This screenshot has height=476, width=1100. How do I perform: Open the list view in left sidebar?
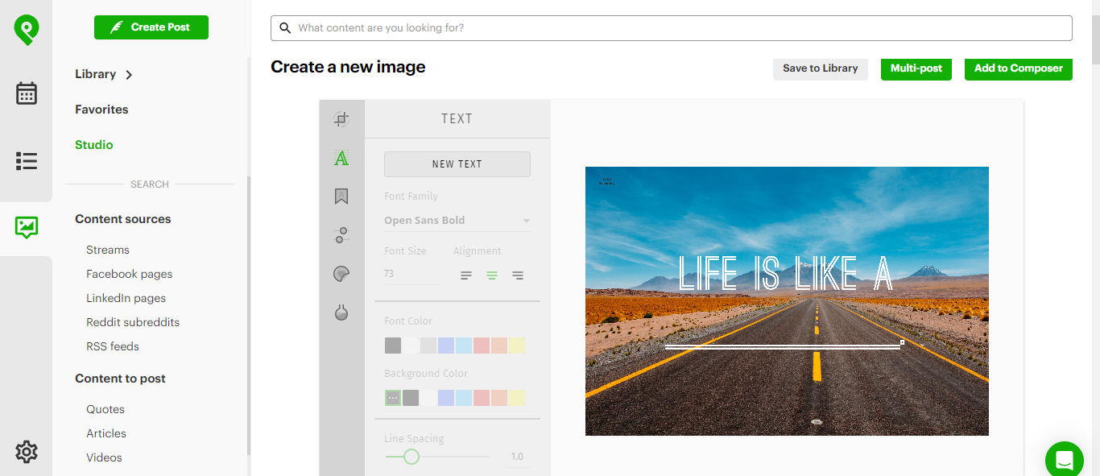(27, 161)
